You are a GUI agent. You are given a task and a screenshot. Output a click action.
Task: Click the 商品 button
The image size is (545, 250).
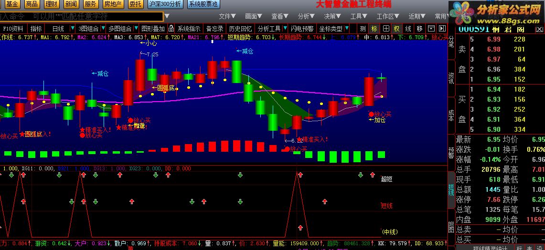[x=32, y=4]
